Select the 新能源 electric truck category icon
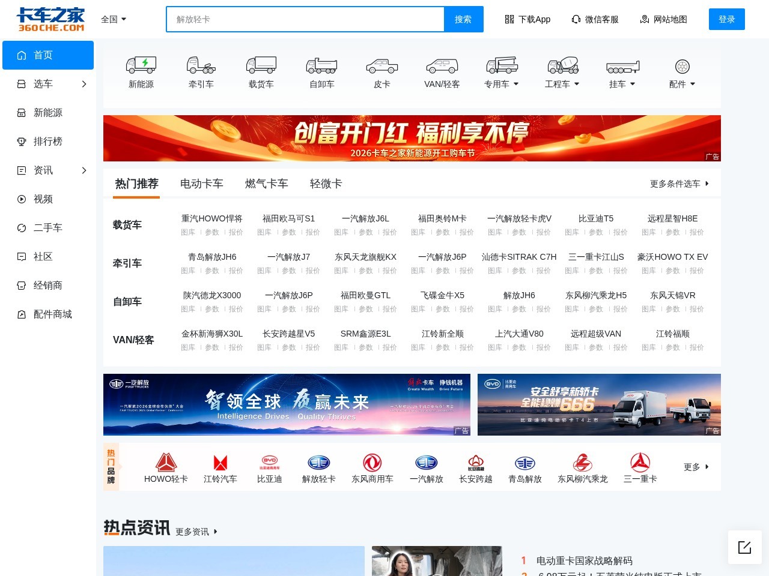The height and width of the screenshot is (576, 769). pyautogui.click(x=142, y=71)
